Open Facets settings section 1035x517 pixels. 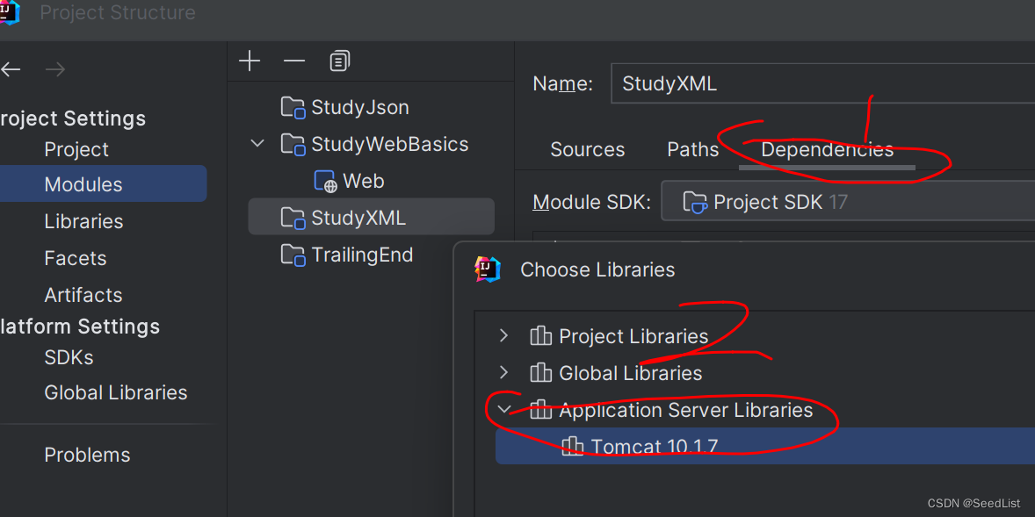click(x=76, y=258)
